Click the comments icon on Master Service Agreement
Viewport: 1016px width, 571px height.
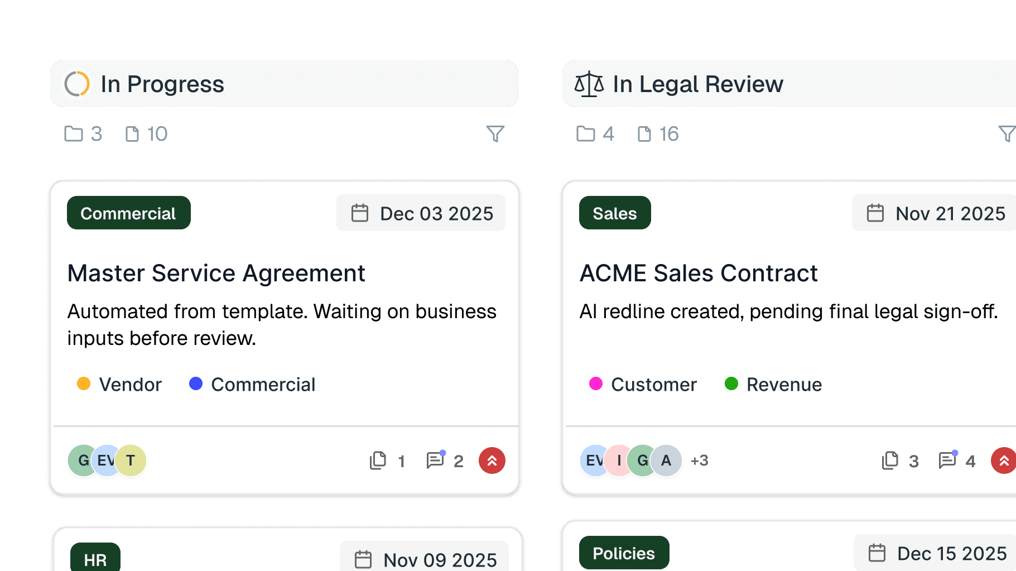tap(435, 460)
